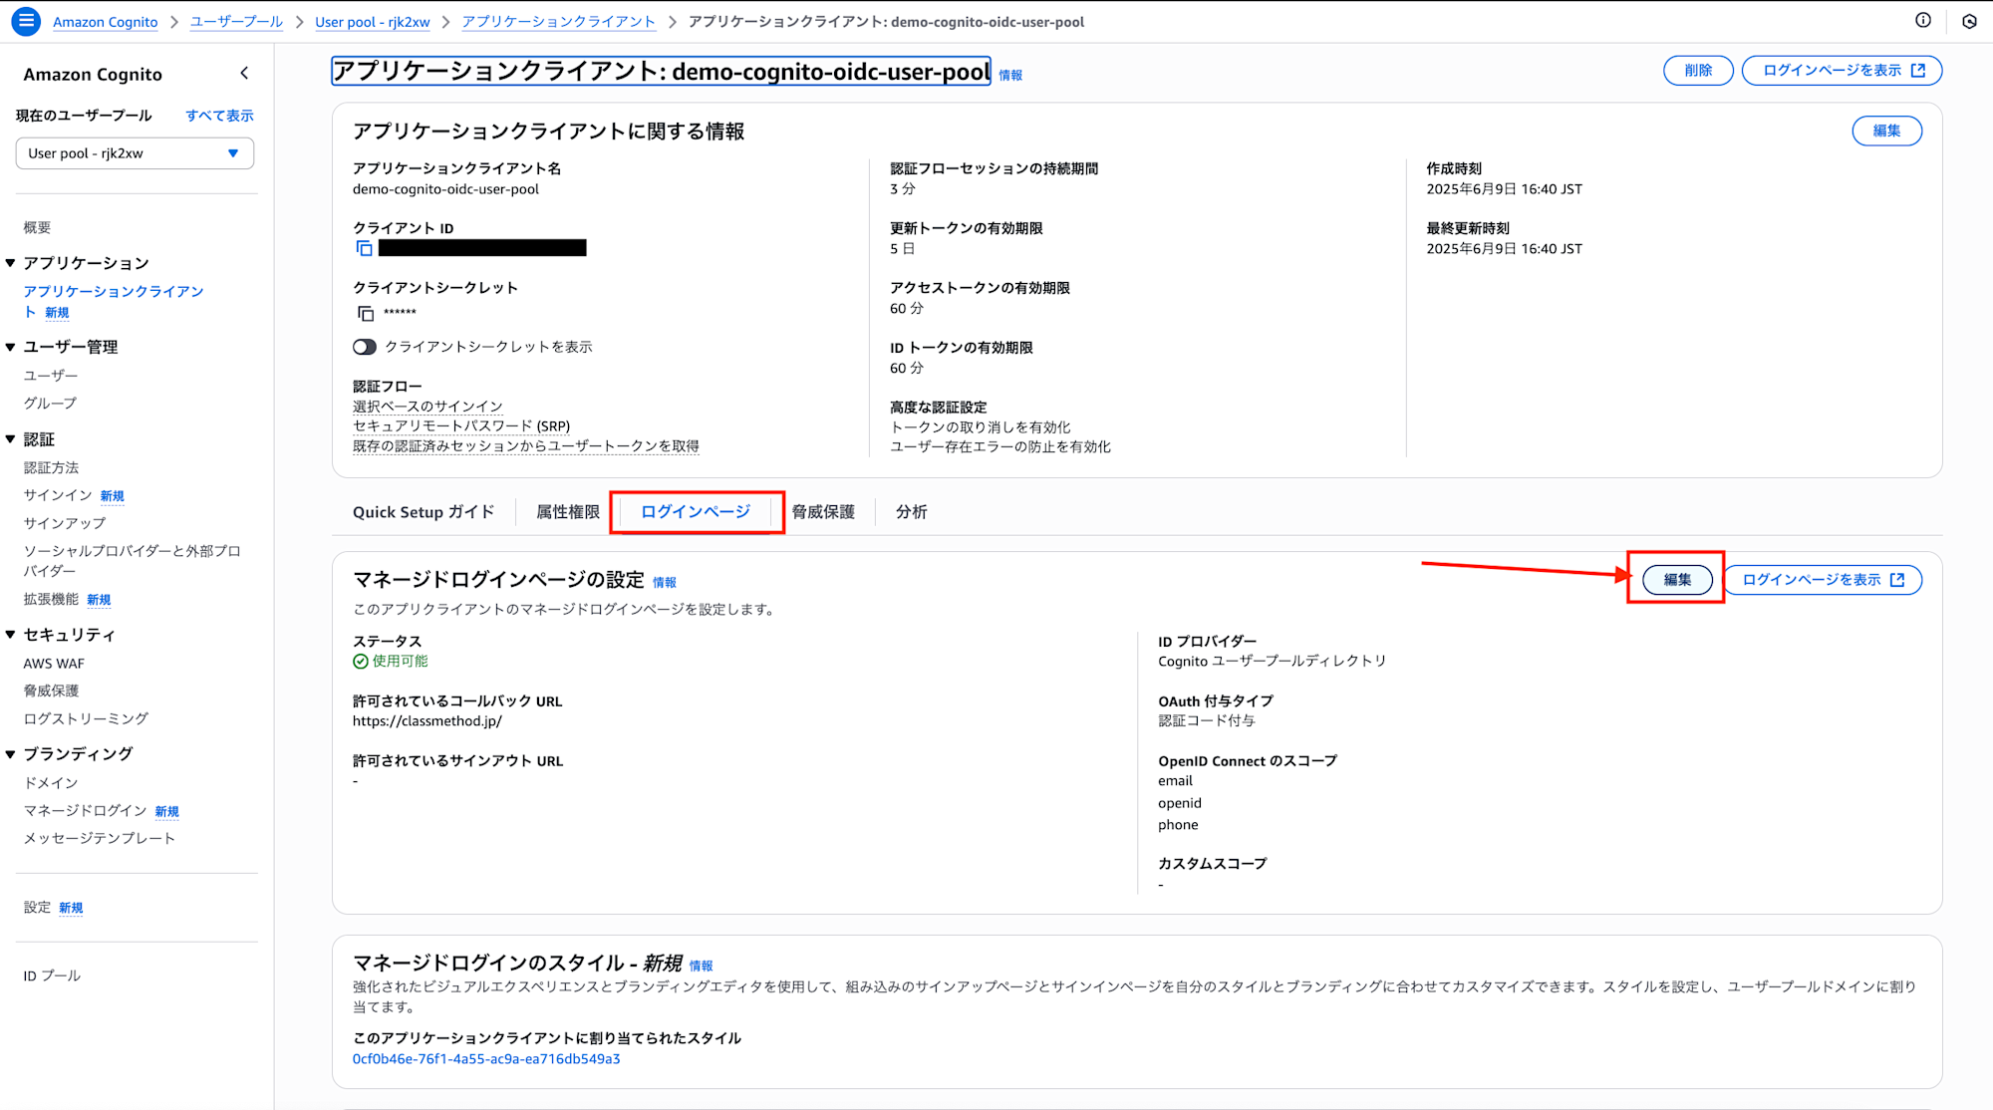Image resolution: width=1993 pixels, height=1110 pixels.
Task: Click the openid scope entry
Action: point(1180,803)
